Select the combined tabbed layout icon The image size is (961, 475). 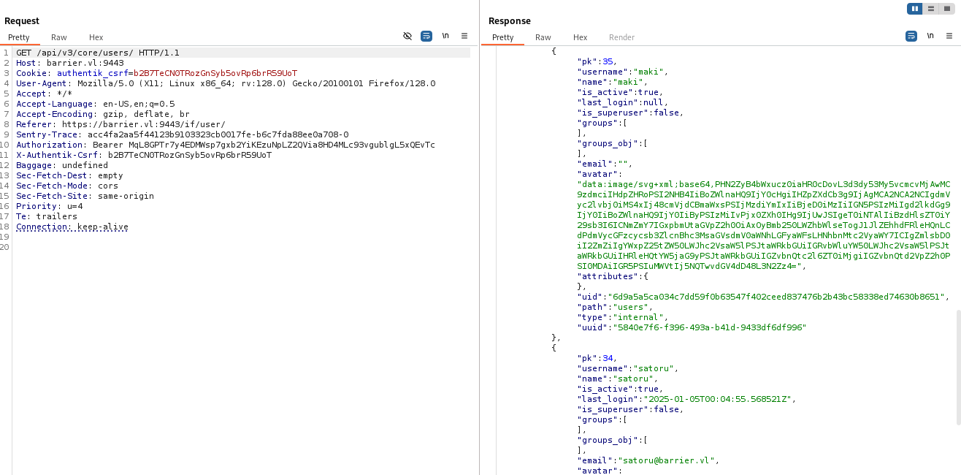947,9
